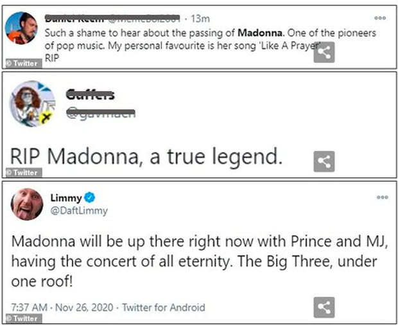This screenshot has height=325, width=398.
Task: Click the share icon beside 'RIP Madonna' tweet
Action: pos(324,161)
